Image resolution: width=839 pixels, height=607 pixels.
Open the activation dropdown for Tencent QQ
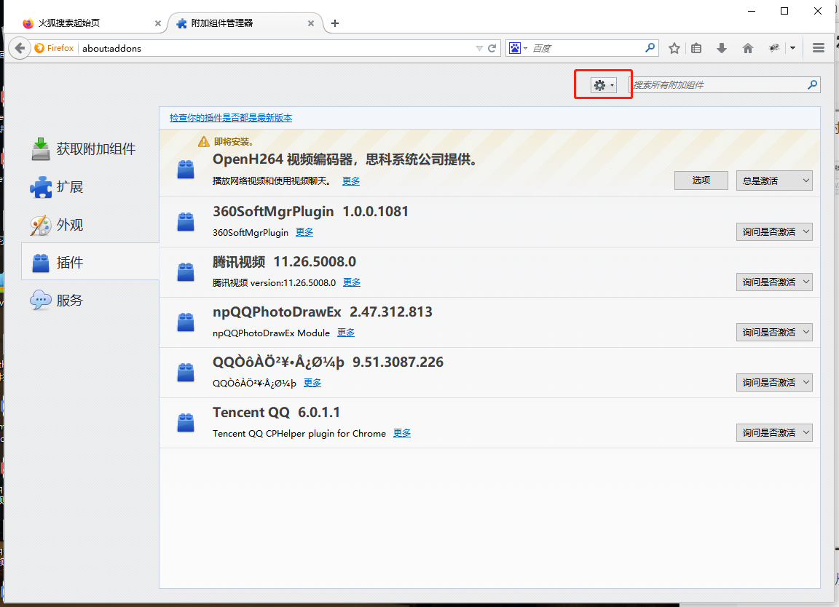point(774,432)
